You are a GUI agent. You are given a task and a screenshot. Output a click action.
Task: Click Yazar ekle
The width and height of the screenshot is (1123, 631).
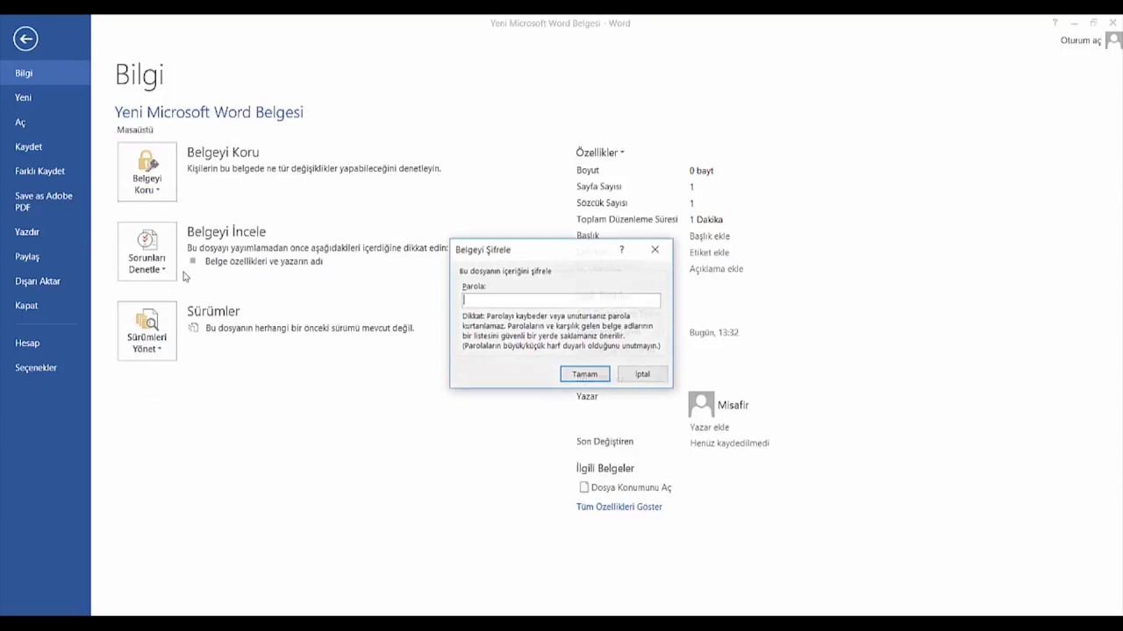point(709,428)
